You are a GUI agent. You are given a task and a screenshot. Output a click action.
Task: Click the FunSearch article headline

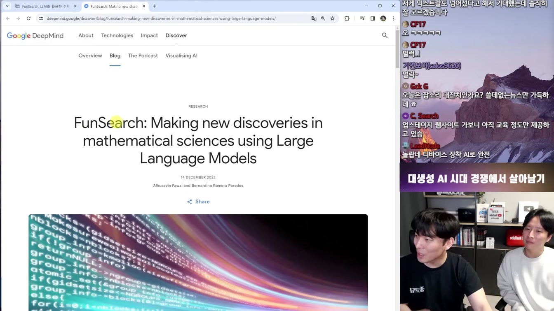198,141
